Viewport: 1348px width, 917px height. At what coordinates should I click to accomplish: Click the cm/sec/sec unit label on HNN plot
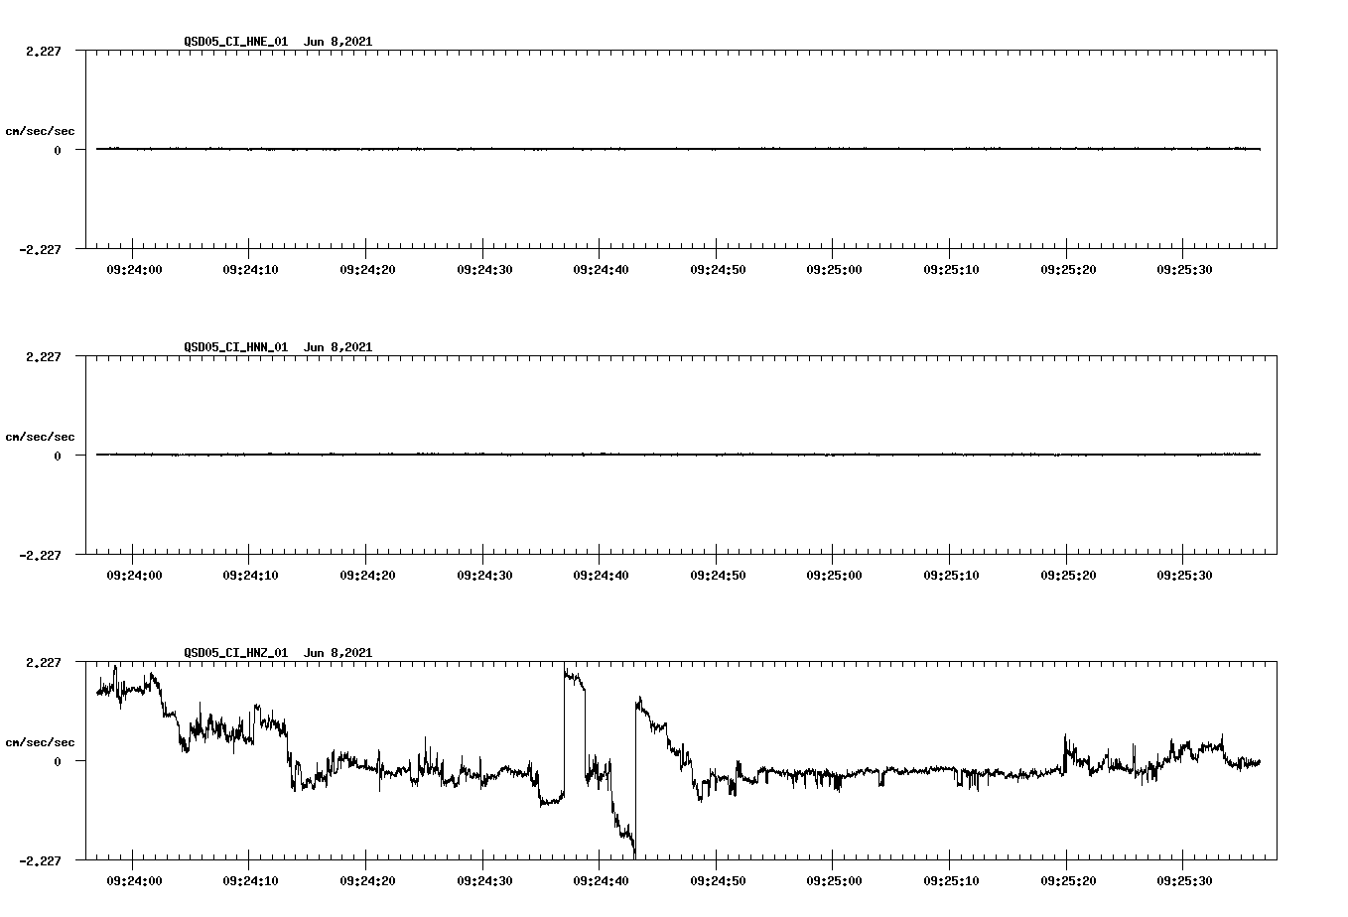(40, 437)
